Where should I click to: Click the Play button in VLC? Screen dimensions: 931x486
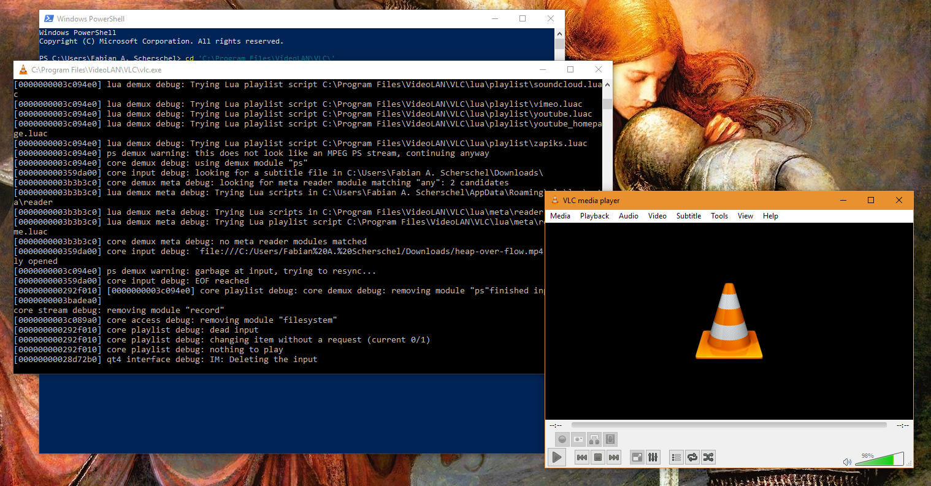557,457
